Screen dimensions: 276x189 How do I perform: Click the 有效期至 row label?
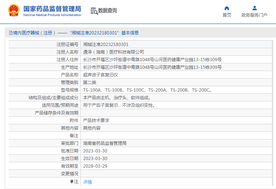(x=70, y=166)
